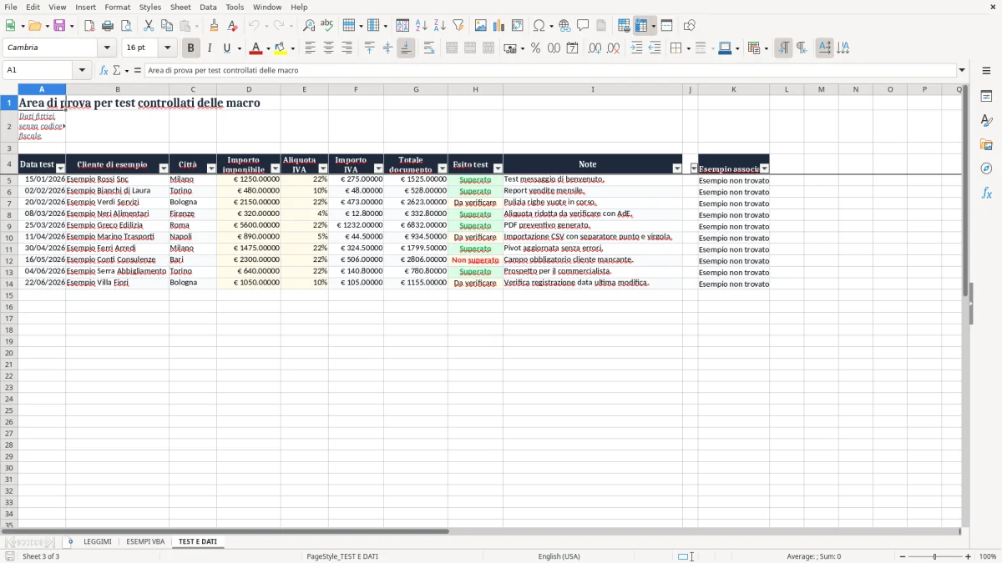Click the Copy icon

[x=167, y=26]
